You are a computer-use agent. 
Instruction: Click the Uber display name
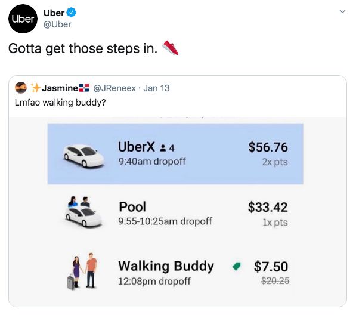[x=54, y=13]
